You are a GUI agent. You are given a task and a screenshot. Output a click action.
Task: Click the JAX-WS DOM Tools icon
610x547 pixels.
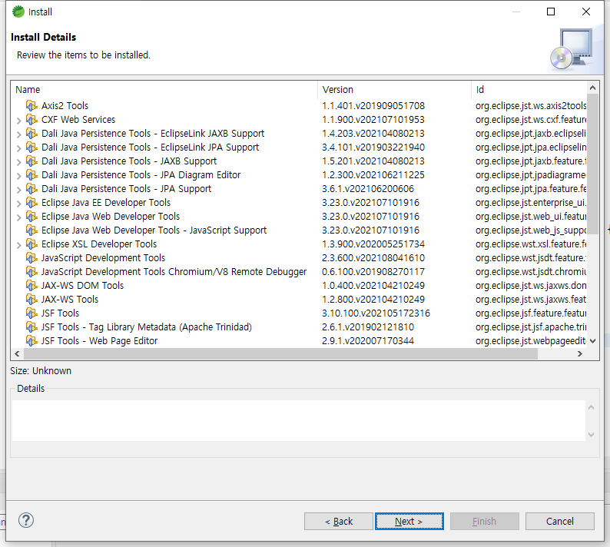click(31, 285)
